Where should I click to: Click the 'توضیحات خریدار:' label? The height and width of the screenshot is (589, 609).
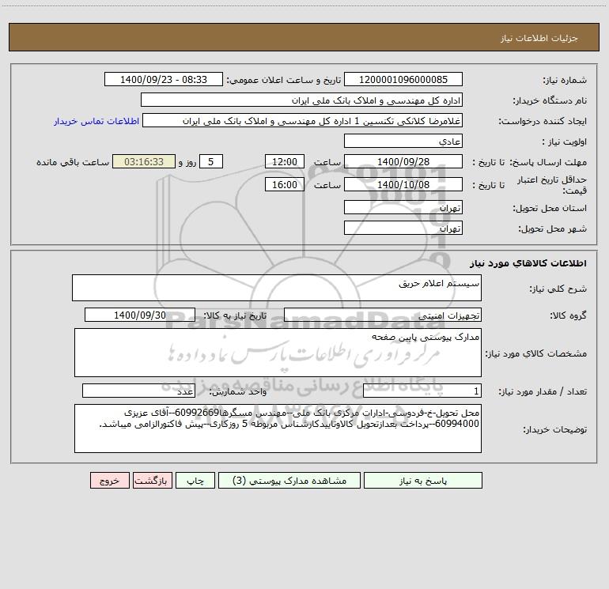[555, 429]
